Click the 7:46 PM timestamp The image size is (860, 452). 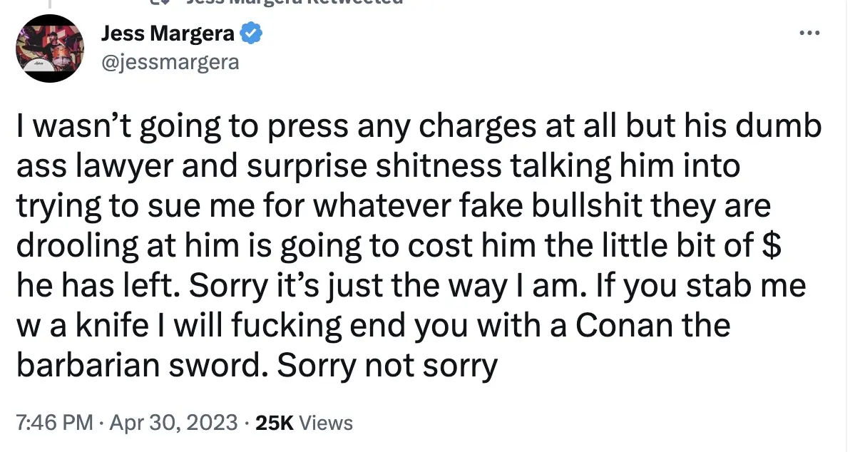point(54,423)
